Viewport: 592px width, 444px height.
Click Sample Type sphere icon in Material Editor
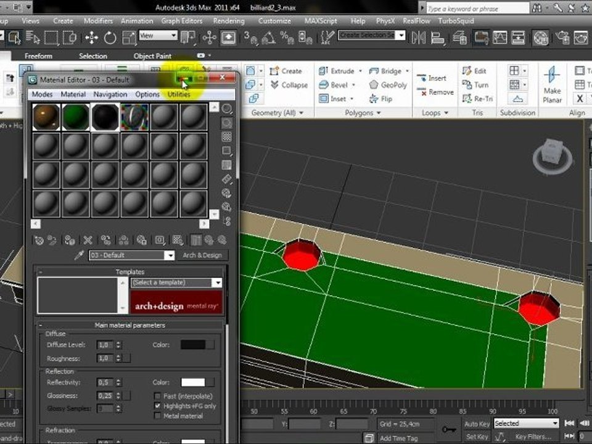tap(226, 109)
